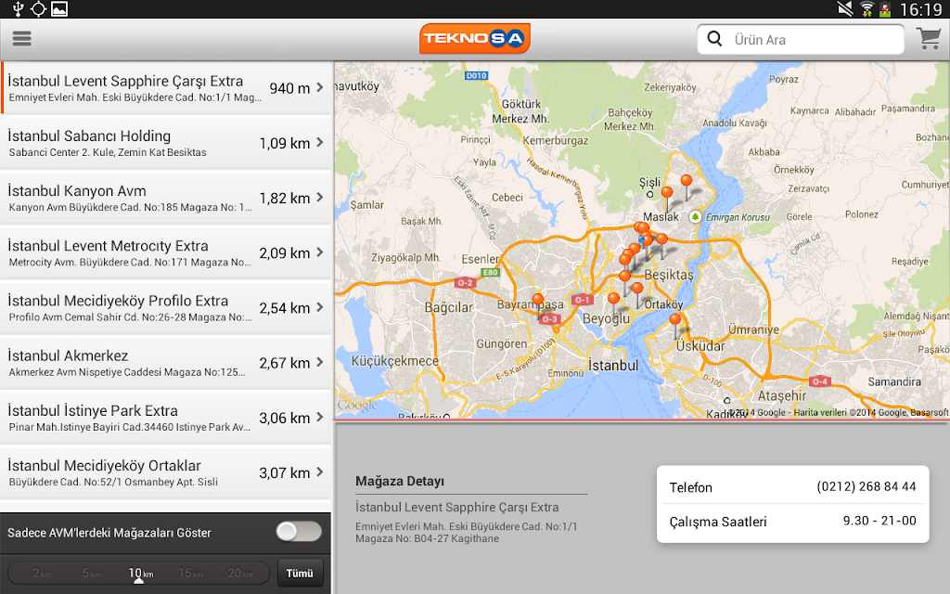Expand İstanbul İstinye Park Extra chevron
The image size is (950, 594).
click(320, 417)
